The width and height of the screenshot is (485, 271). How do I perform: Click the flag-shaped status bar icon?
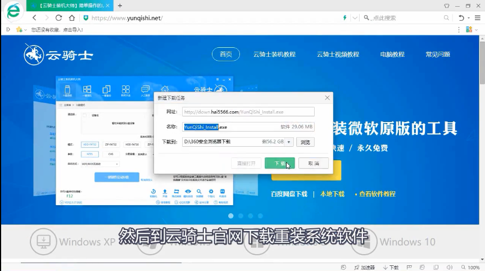point(409,267)
